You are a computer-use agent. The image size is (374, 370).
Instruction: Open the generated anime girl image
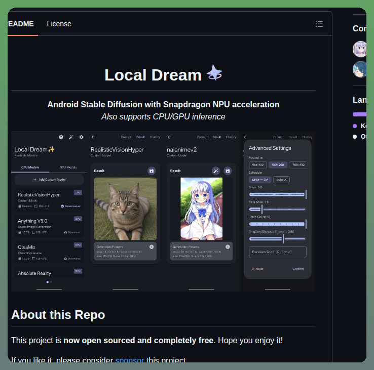(x=202, y=209)
